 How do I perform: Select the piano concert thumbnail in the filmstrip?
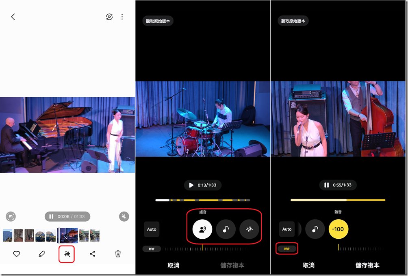(68, 235)
